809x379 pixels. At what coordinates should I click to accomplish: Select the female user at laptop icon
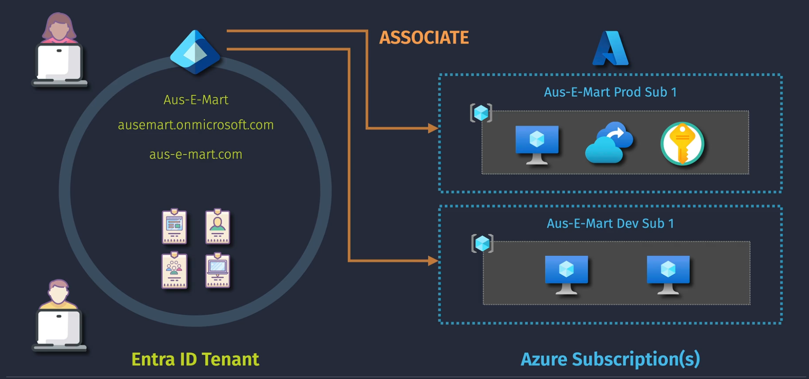click(59, 49)
